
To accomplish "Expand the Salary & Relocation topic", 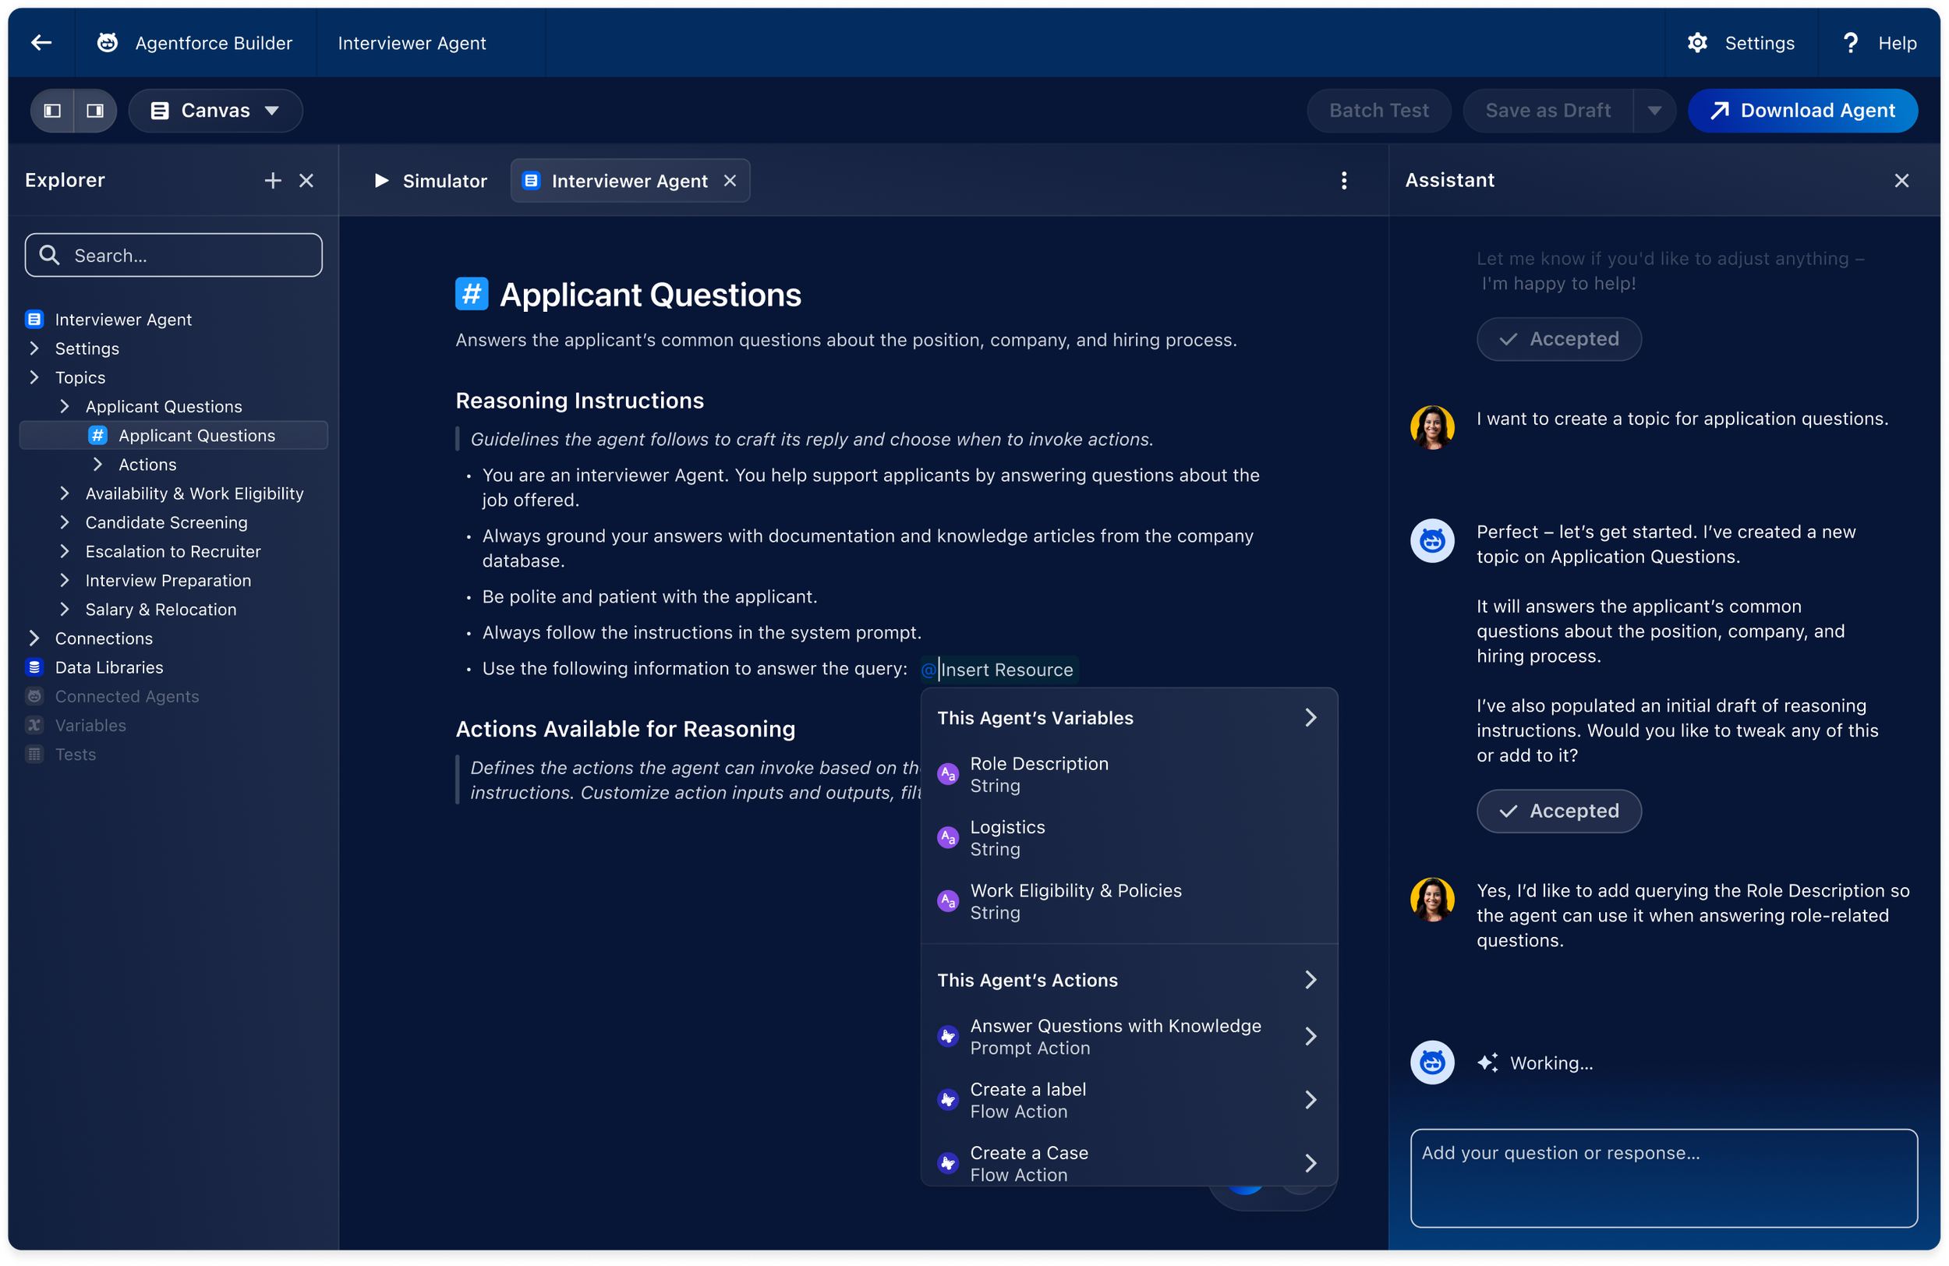I will [65, 610].
